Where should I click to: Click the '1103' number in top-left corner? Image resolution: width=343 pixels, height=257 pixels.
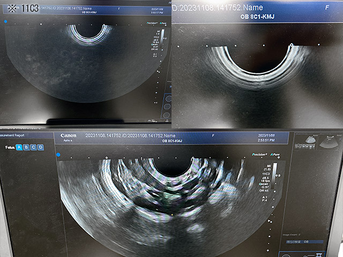(30, 9)
